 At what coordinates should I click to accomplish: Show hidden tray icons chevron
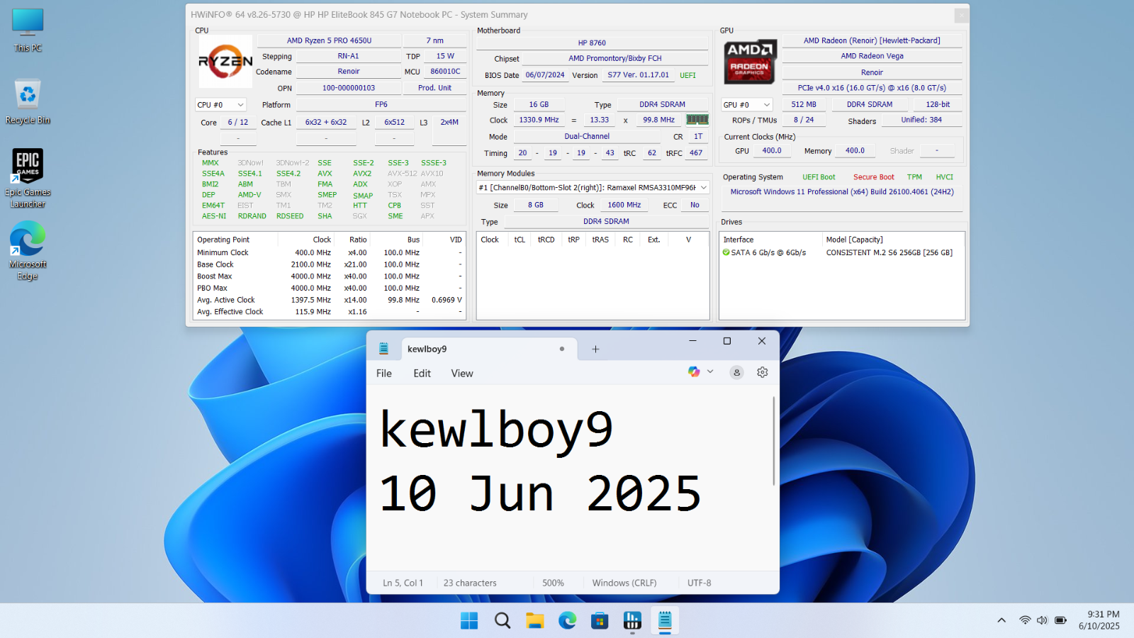(1001, 620)
